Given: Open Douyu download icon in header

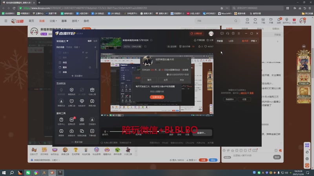Looking at the screenshot, I should pyautogui.click(x=263, y=21).
